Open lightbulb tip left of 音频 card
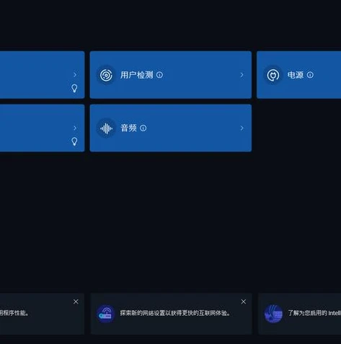This screenshot has height=344, width=341. coord(74,141)
